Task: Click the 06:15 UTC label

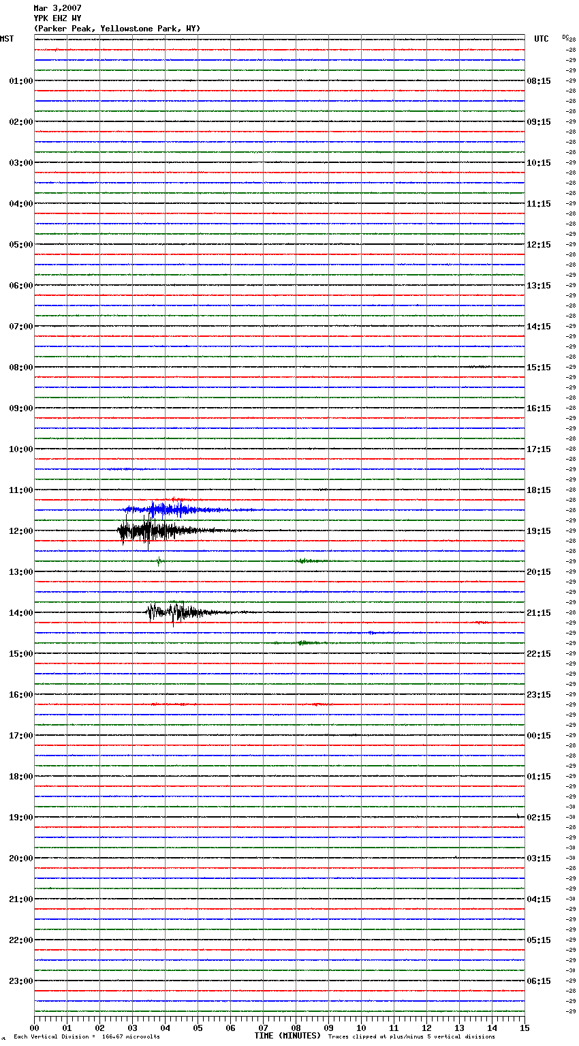Action: point(539,981)
